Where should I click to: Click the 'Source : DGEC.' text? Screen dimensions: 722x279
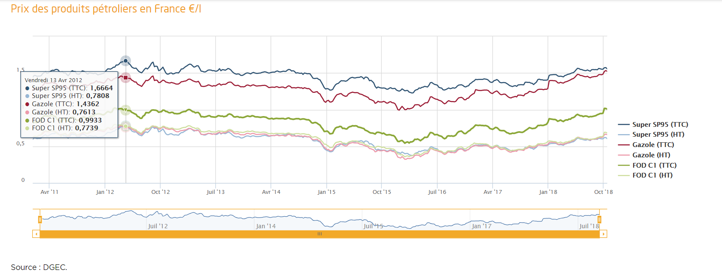click(39, 267)
